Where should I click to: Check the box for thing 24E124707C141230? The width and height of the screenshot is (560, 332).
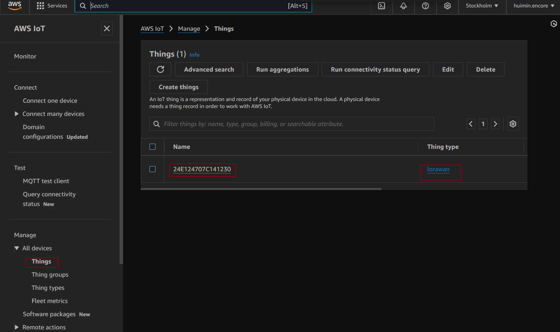point(153,169)
